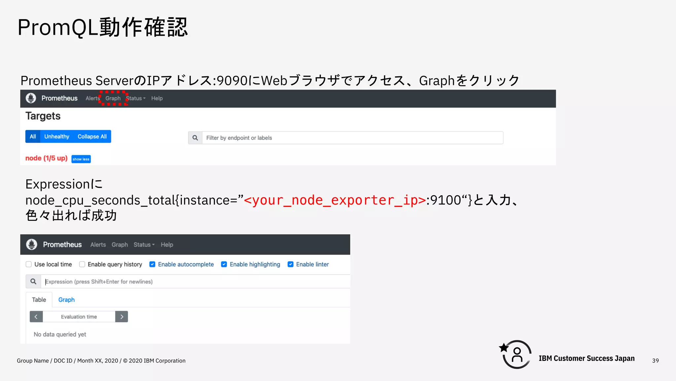Click the Collapse All button
The image size is (676, 381).
(x=92, y=136)
